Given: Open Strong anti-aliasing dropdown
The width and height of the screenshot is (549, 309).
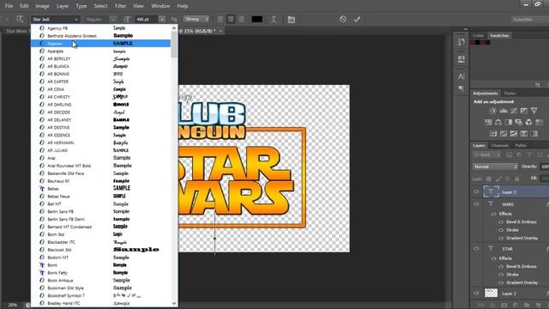Looking at the screenshot, I should coord(196,19).
